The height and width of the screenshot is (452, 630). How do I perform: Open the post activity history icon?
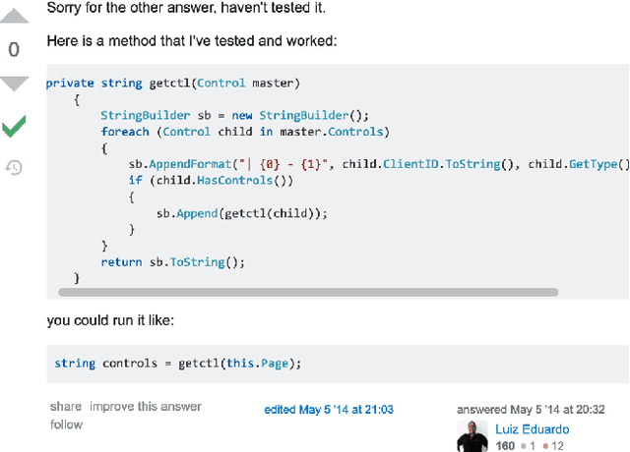pos(14,168)
